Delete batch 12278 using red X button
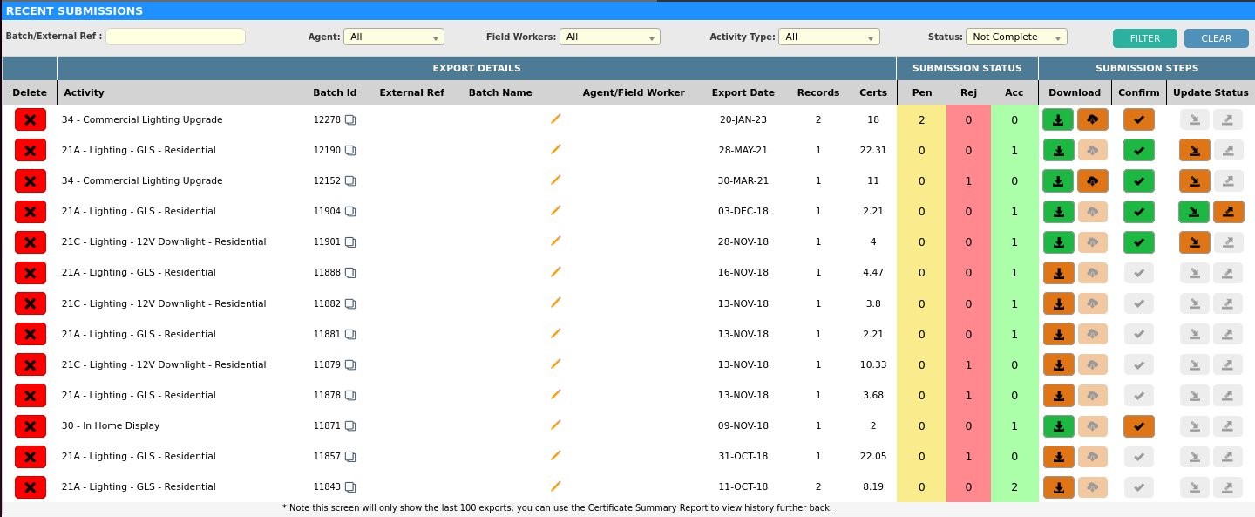This screenshot has width=1255, height=517. [30, 119]
